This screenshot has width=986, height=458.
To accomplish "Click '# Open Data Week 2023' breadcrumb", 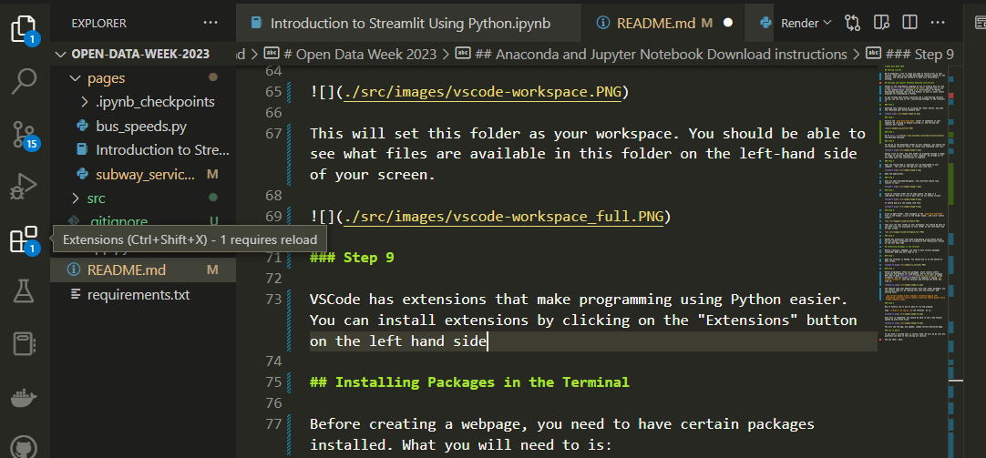I will 360,54.
